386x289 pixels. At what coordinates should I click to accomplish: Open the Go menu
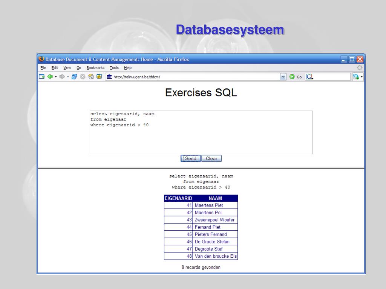tap(79, 68)
